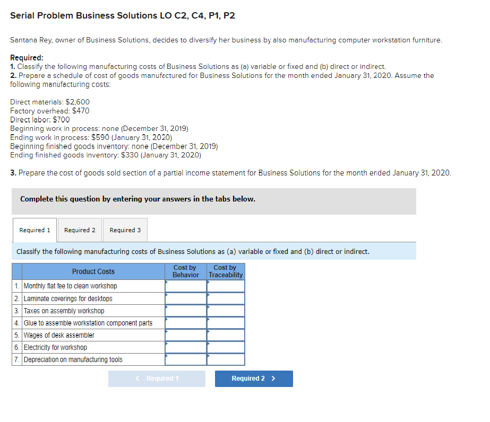Open Cost by Traceability cell for Depreciation on manufacturing tools
The height and width of the screenshot is (422, 490).
226,359
